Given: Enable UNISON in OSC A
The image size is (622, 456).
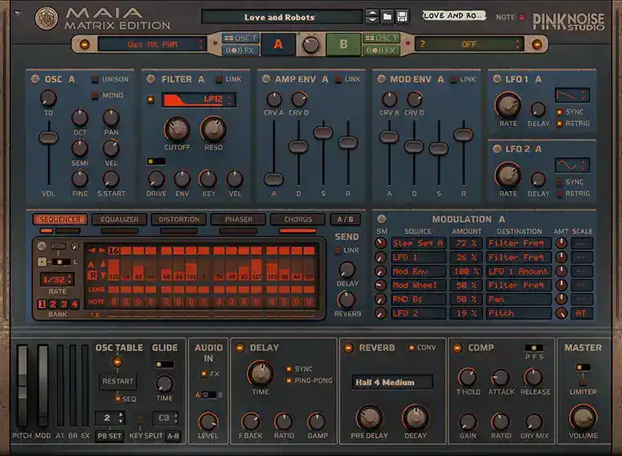Looking at the screenshot, I should coord(95,79).
